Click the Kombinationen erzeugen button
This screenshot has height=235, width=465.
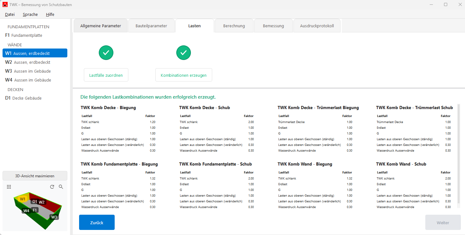click(184, 75)
